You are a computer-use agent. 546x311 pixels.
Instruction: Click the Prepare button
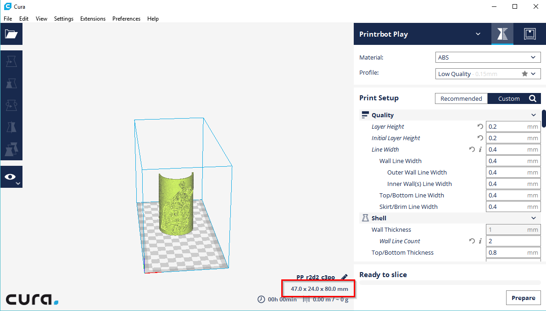pyautogui.click(x=524, y=298)
